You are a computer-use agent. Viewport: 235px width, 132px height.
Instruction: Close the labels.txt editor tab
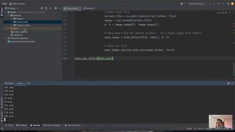(x=96, y=8)
